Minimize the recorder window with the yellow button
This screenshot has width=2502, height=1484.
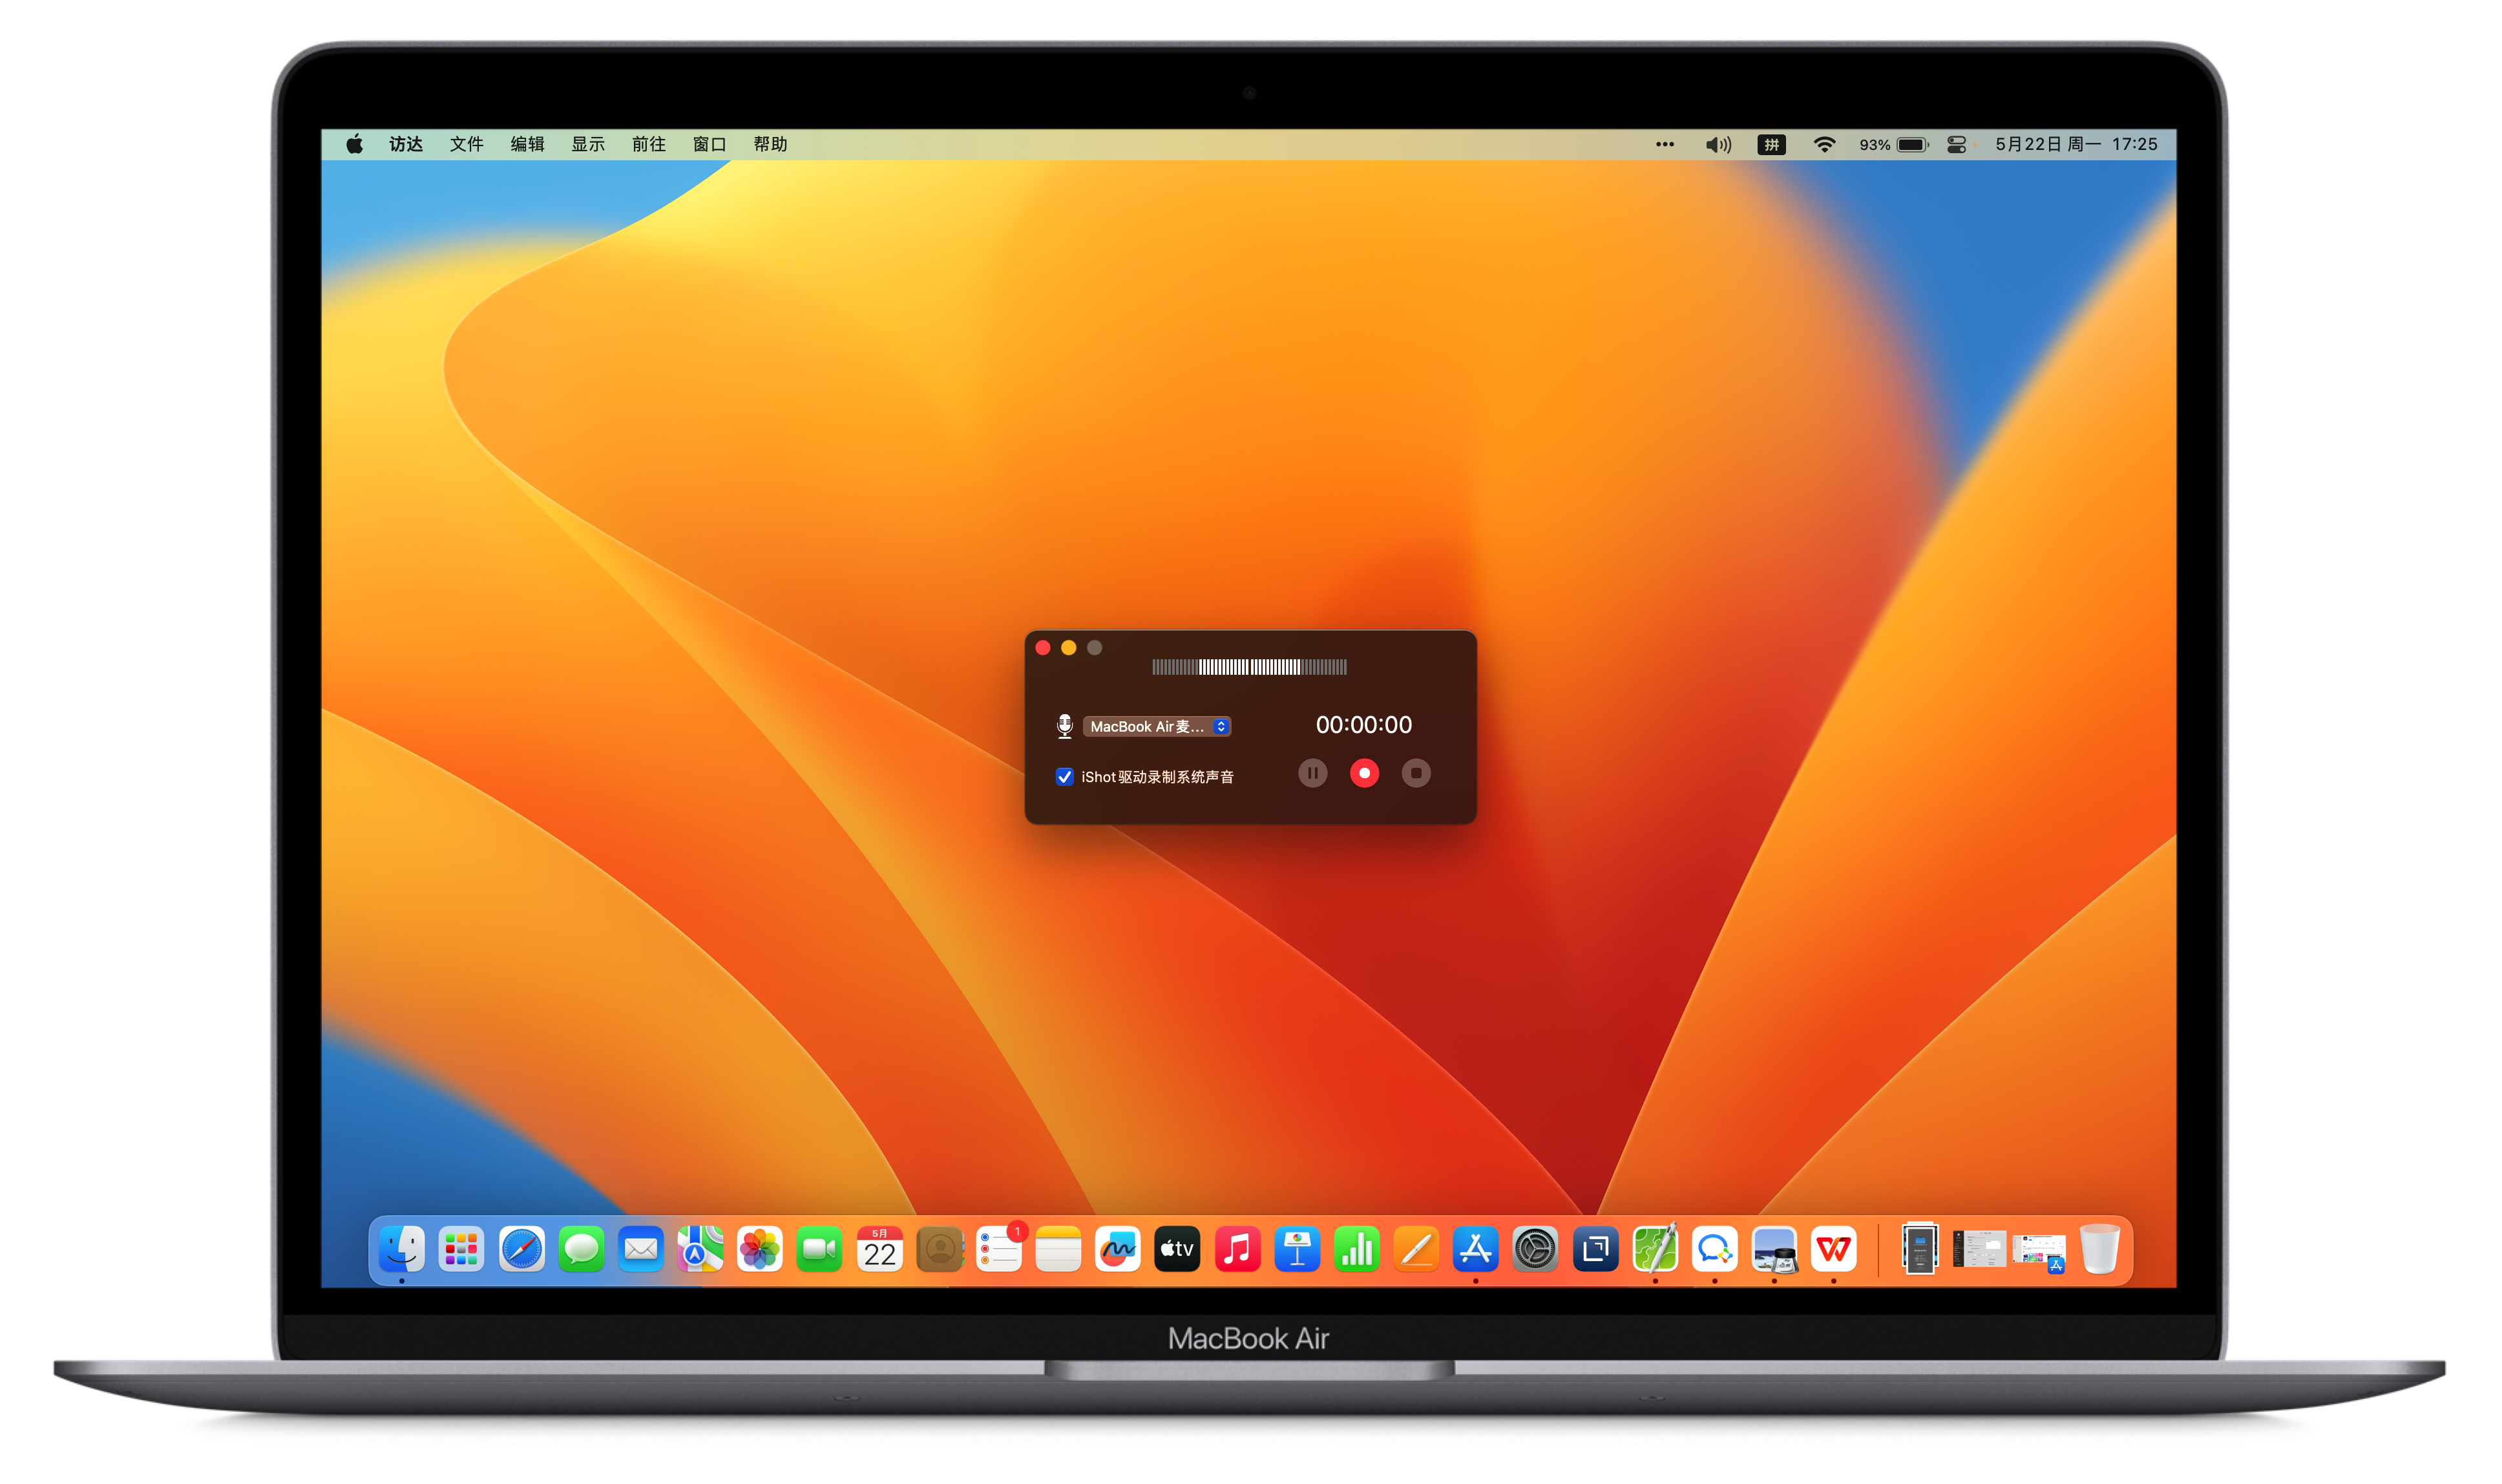coord(1069,648)
